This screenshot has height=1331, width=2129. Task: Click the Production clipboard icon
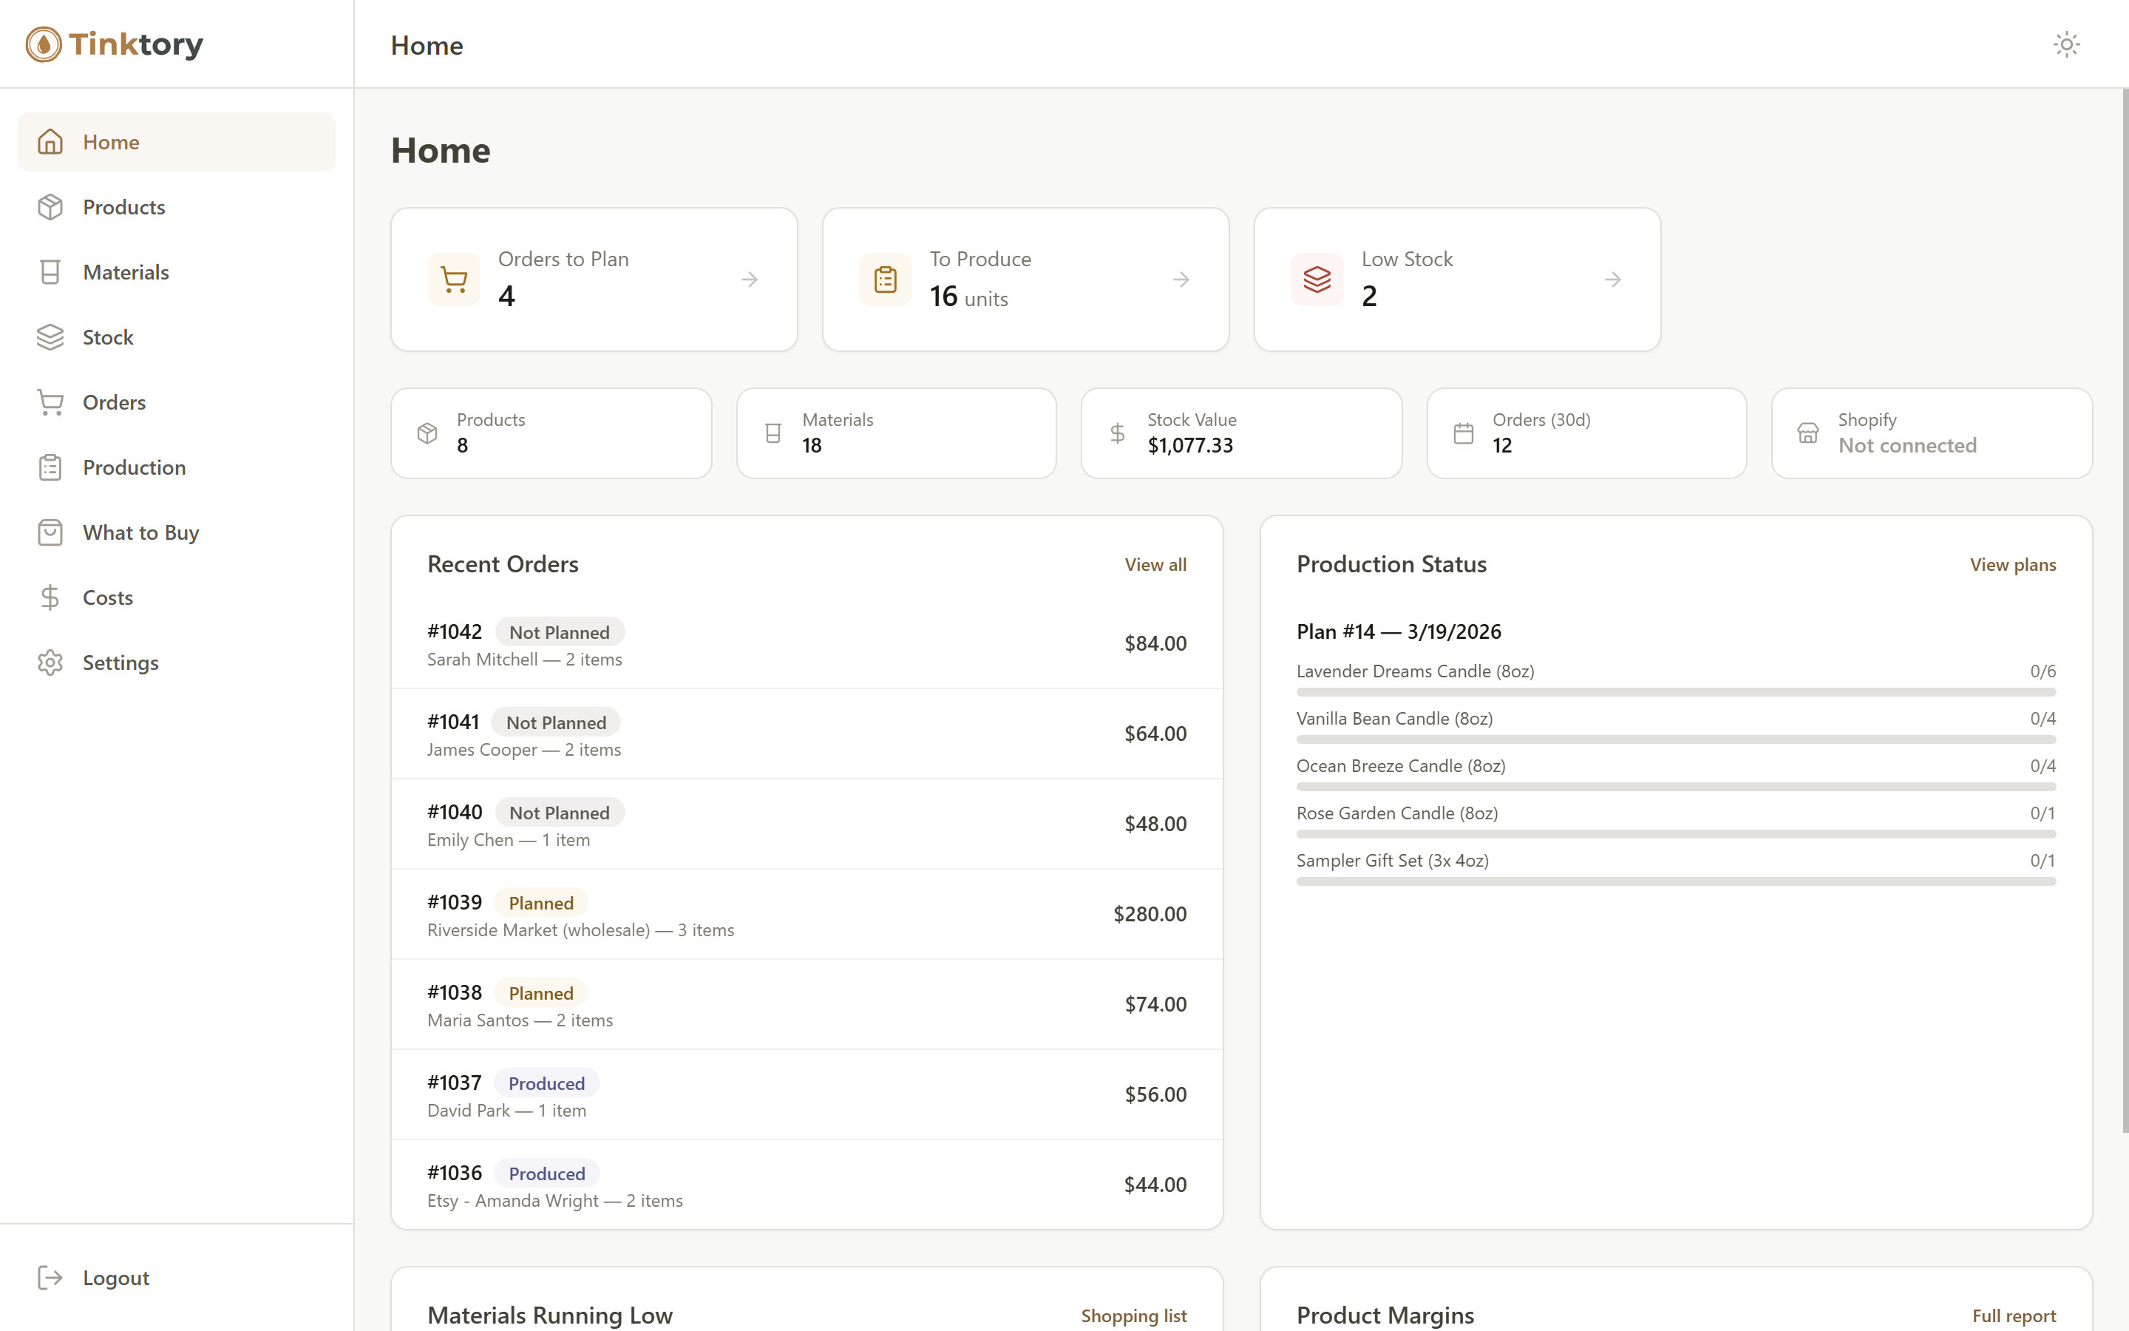click(x=50, y=467)
